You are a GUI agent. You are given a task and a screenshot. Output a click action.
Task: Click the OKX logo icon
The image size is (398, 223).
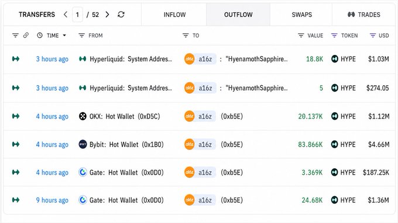coord(83,116)
